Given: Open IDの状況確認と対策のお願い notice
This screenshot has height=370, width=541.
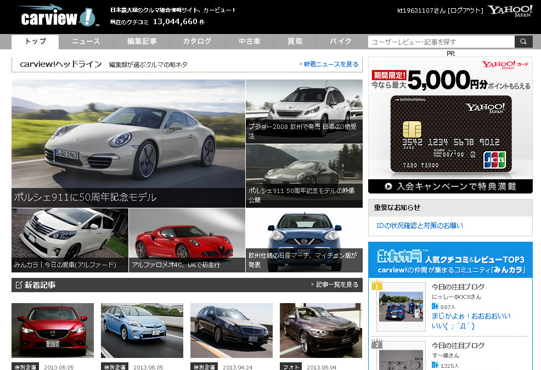Looking at the screenshot, I should tap(420, 225).
